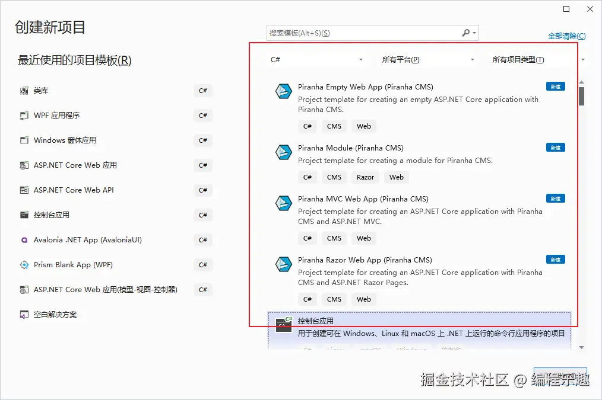This screenshot has height=400, width=602.
Task: Select WPF 应用程序 recent template
Action: [x=116, y=116]
